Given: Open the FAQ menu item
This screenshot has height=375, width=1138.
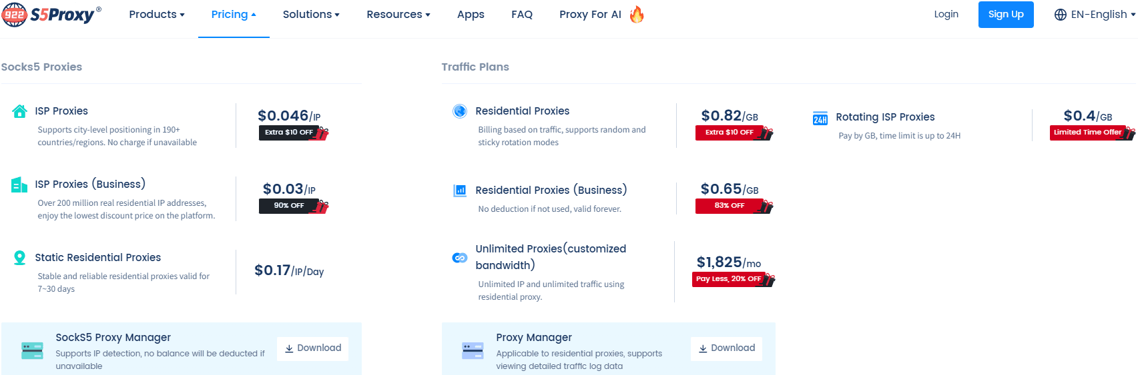Looking at the screenshot, I should 521,15.
